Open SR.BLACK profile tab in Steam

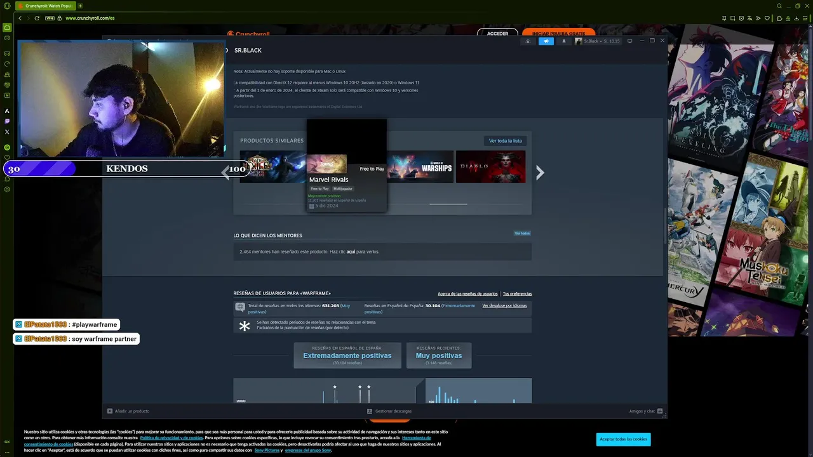(248, 50)
